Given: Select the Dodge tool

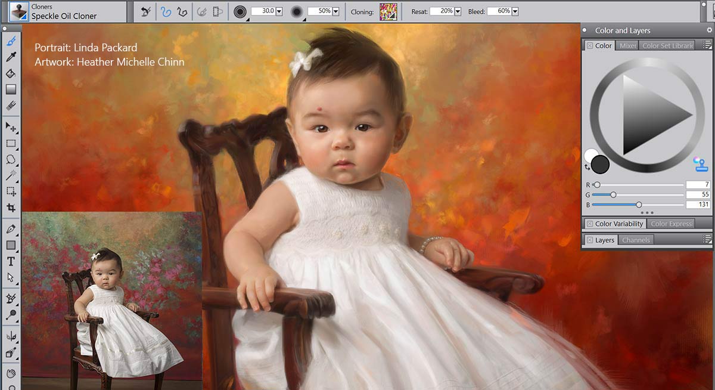Looking at the screenshot, I should point(11,315).
